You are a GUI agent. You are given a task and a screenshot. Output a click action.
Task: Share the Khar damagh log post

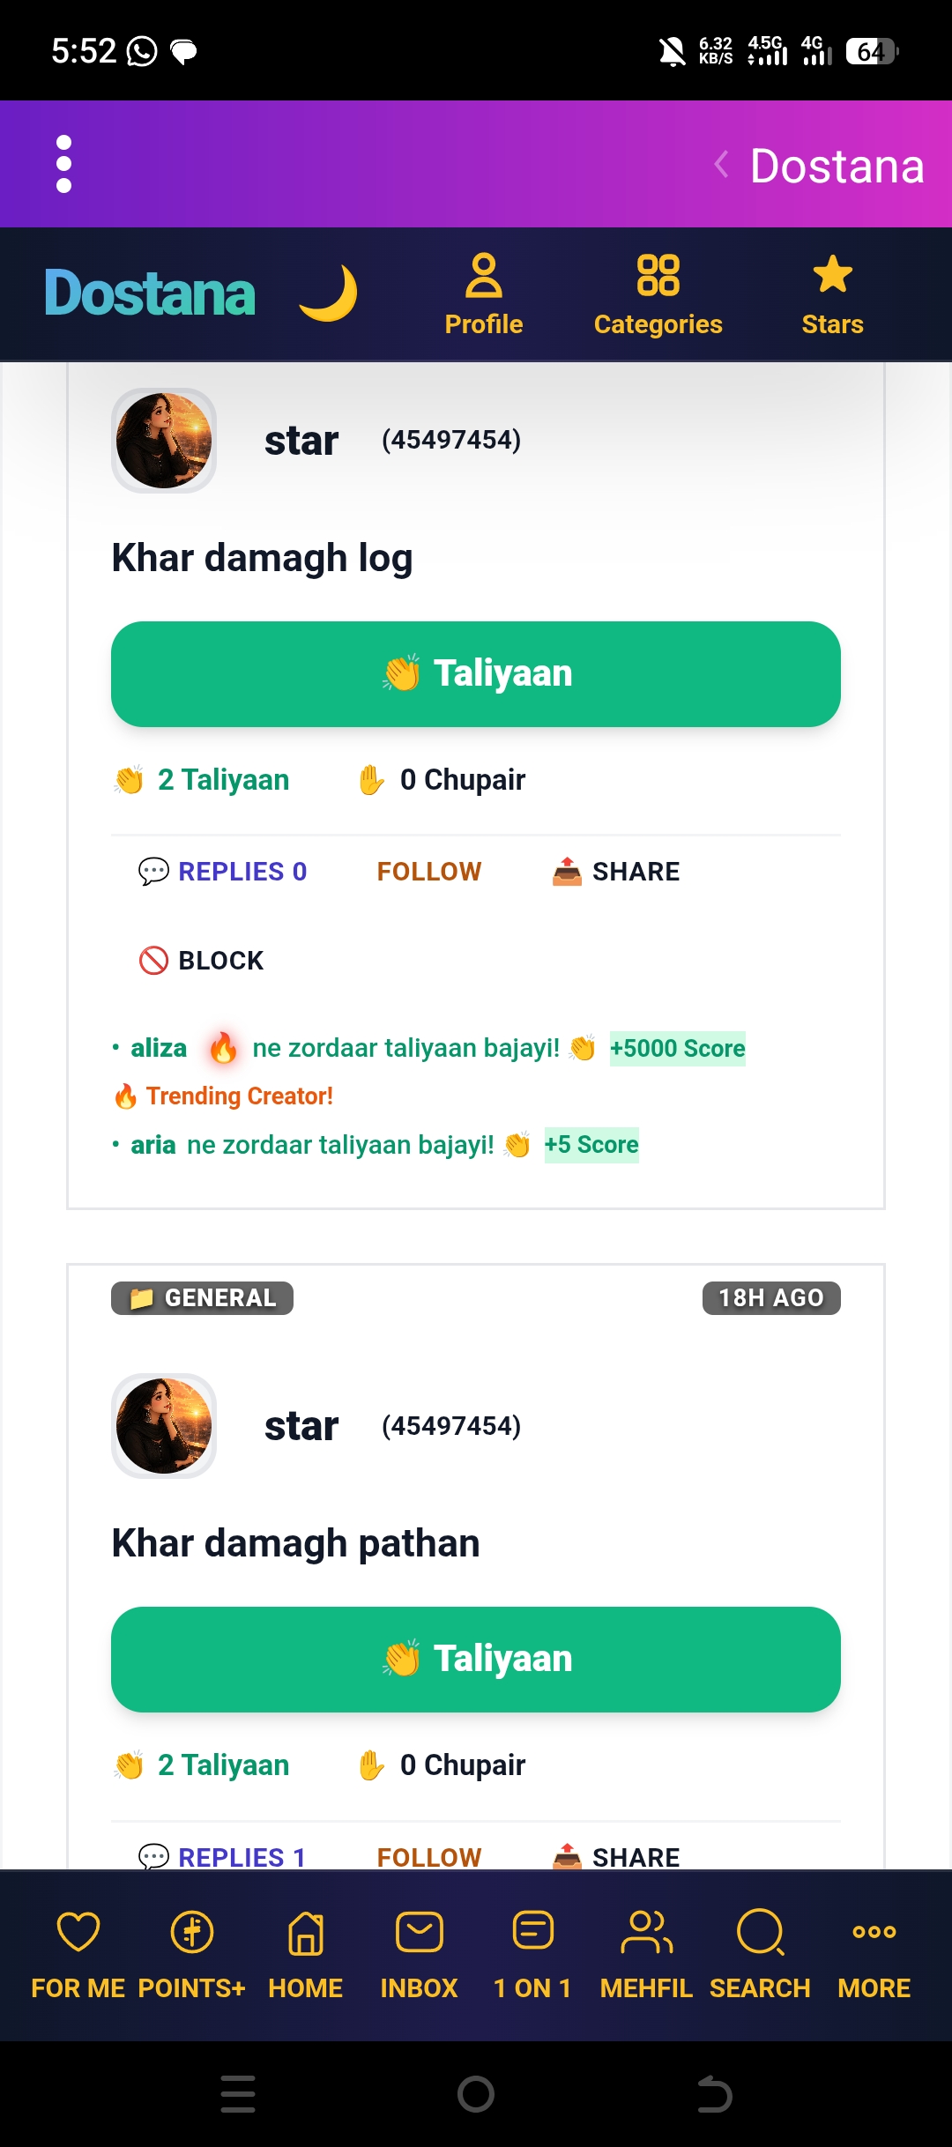pos(615,872)
